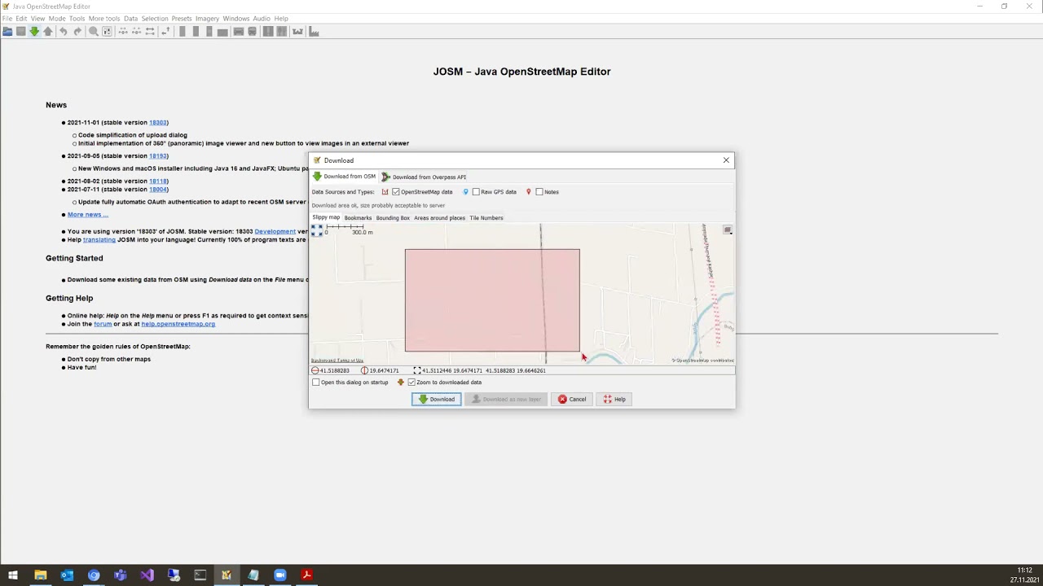This screenshot has width=1043, height=586.
Task: Open the Edit menu
Action: click(x=21, y=18)
